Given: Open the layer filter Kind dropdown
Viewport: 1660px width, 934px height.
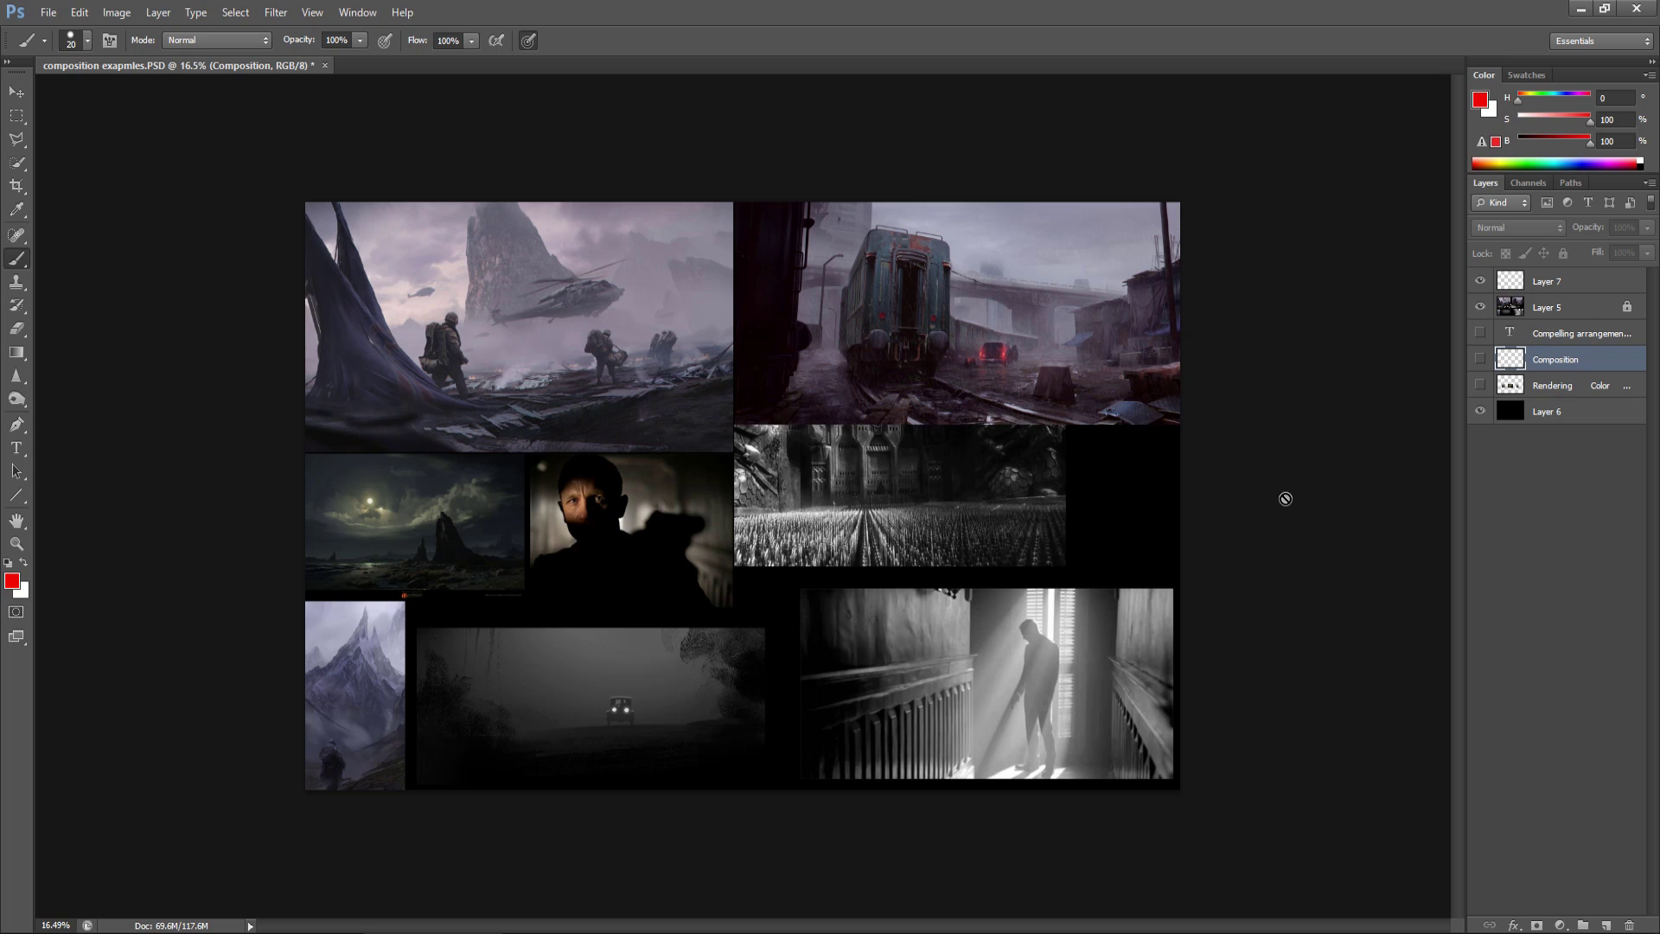Looking at the screenshot, I should (1501, 202).
